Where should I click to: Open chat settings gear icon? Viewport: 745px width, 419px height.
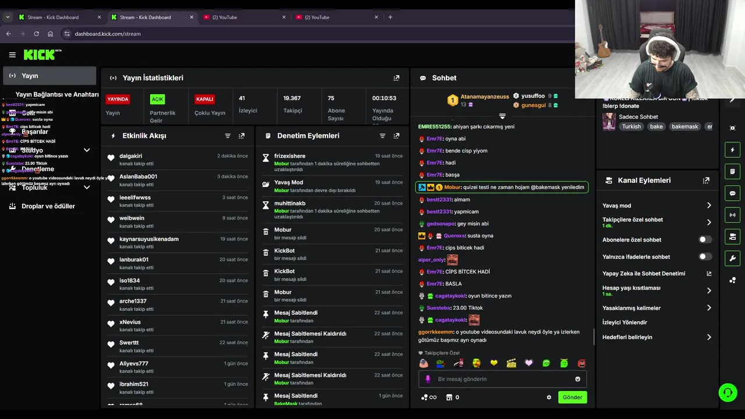pyautogui.click(x=549, y=397)
